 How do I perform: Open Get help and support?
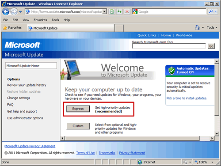coord(22,111)
